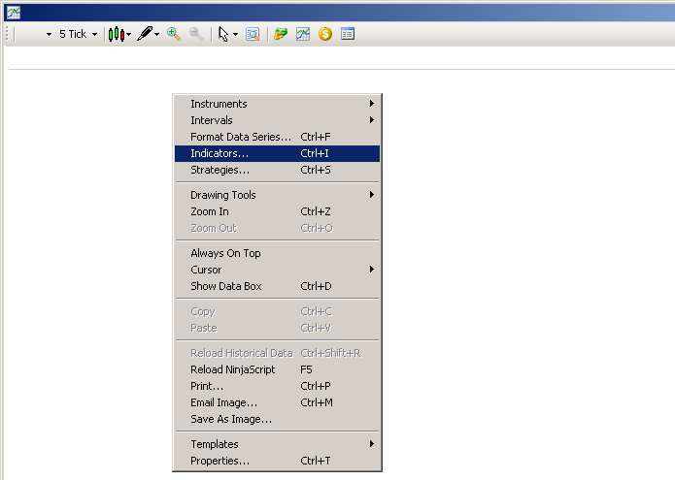Image resolution: width=675 pixels, height=480 pixels.
Task: Choose Strategies... in the context menu
Action: click(219, 170)
